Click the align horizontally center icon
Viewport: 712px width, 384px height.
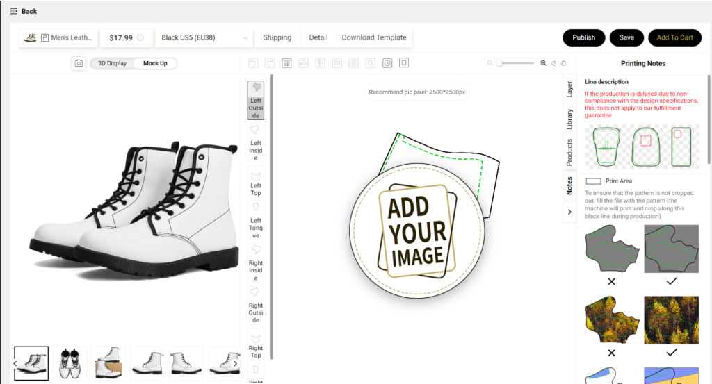pyautogui.click(x=337, y=63)
